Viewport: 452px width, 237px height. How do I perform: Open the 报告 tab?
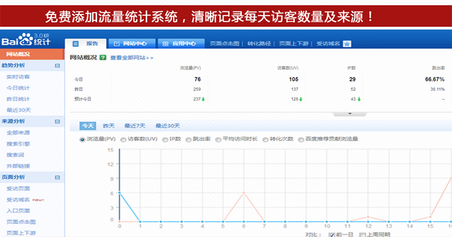coord(86,44)
